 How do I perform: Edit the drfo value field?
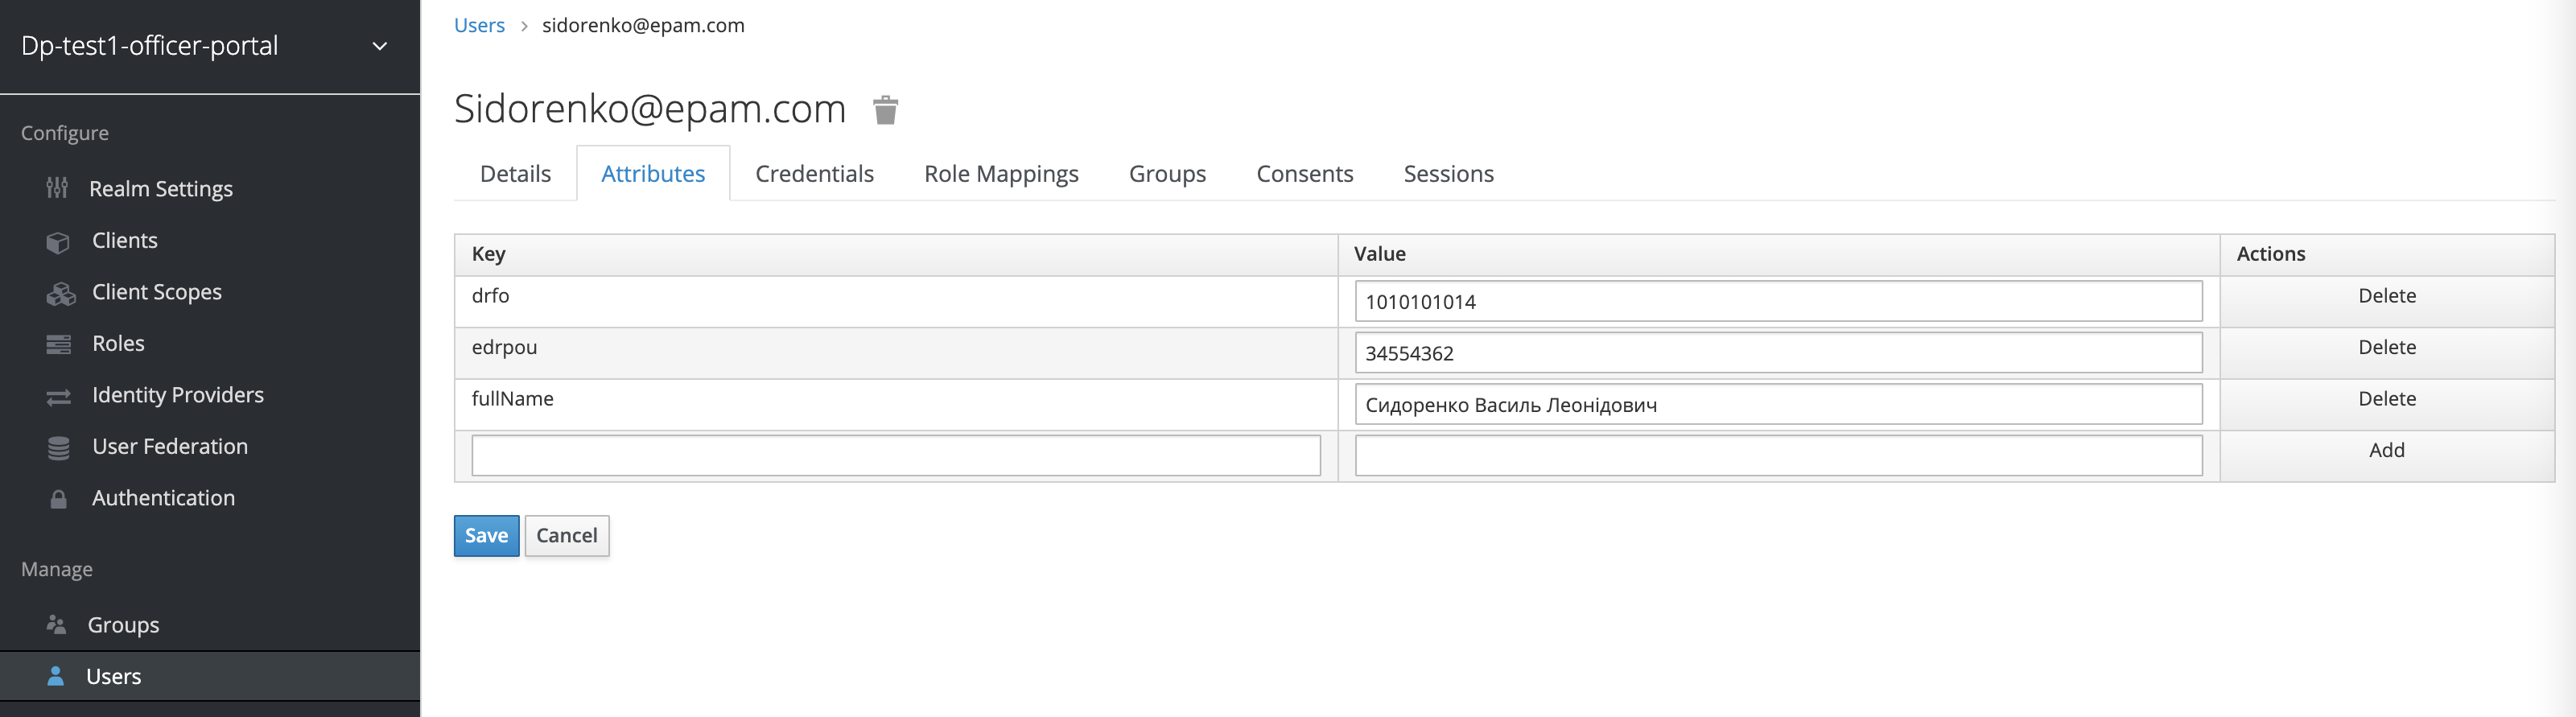pos(1778,302)
